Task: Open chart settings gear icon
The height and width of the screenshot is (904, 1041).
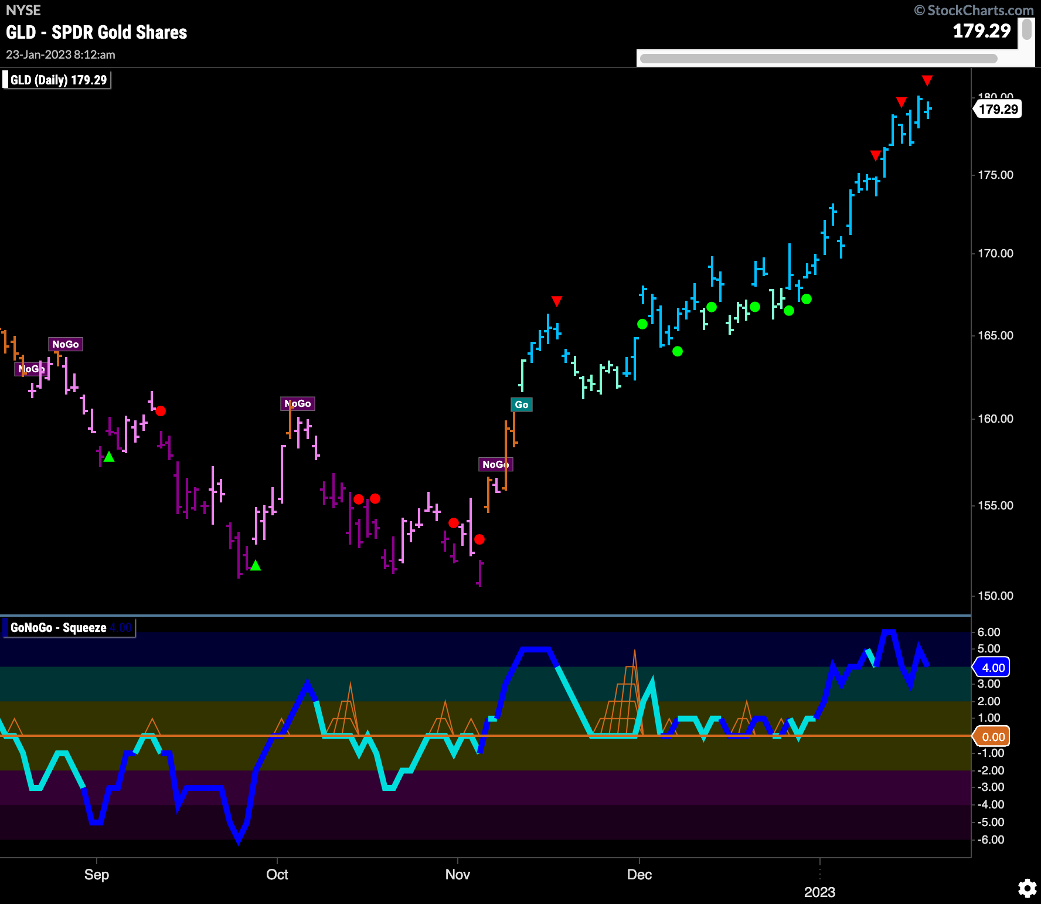Action: pyautogui.click(x=1027, y=888)
